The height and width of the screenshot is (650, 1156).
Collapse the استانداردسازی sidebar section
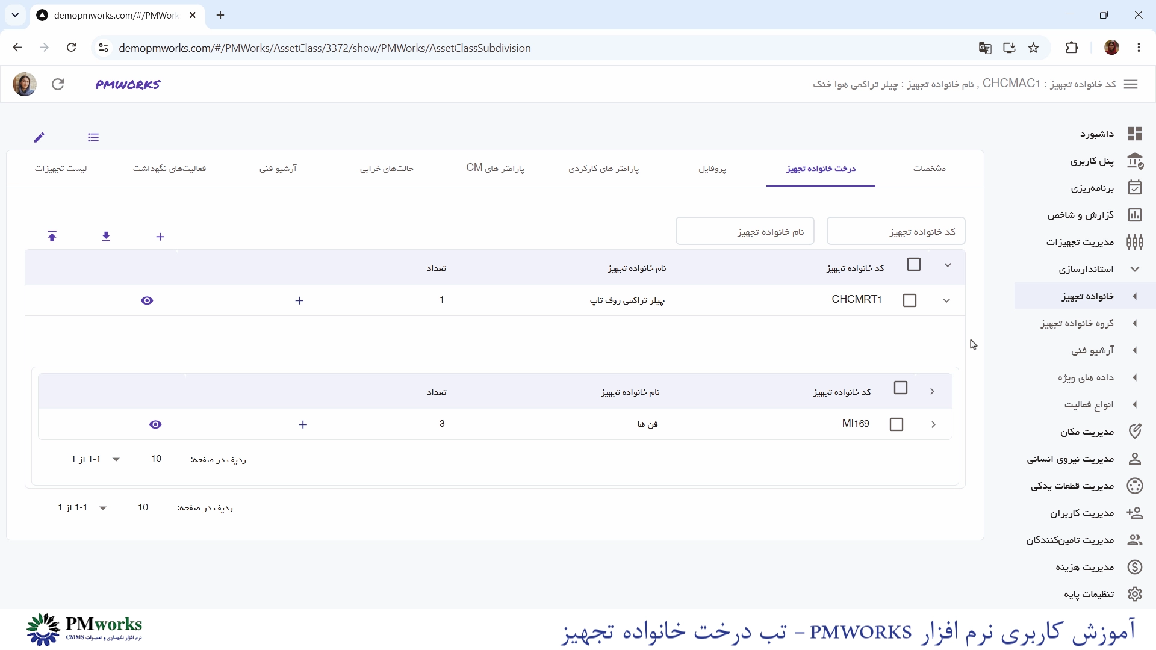pyautogui.click(x=1135, y=269)
